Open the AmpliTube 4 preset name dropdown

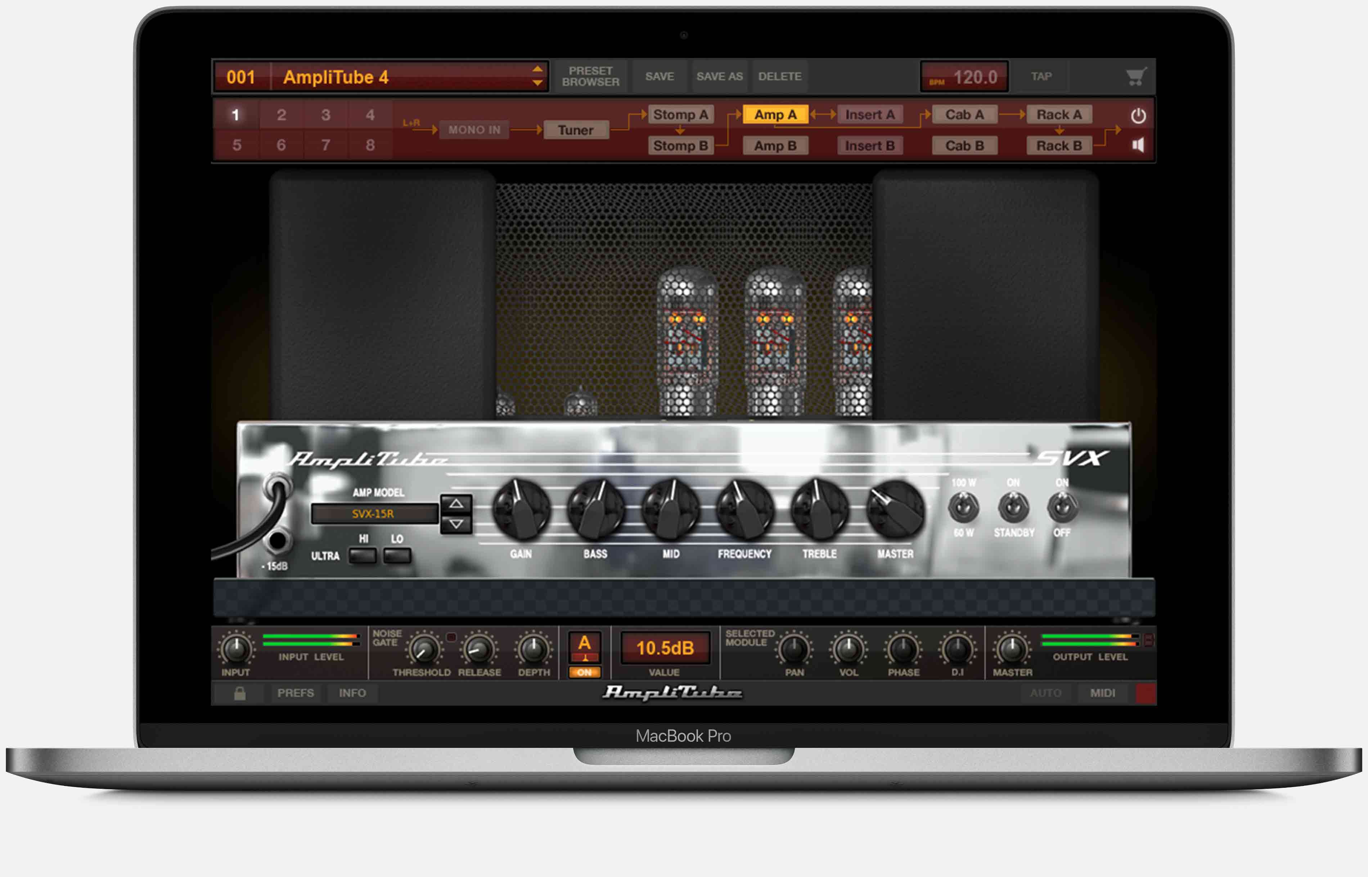click(x=409, y=77)
